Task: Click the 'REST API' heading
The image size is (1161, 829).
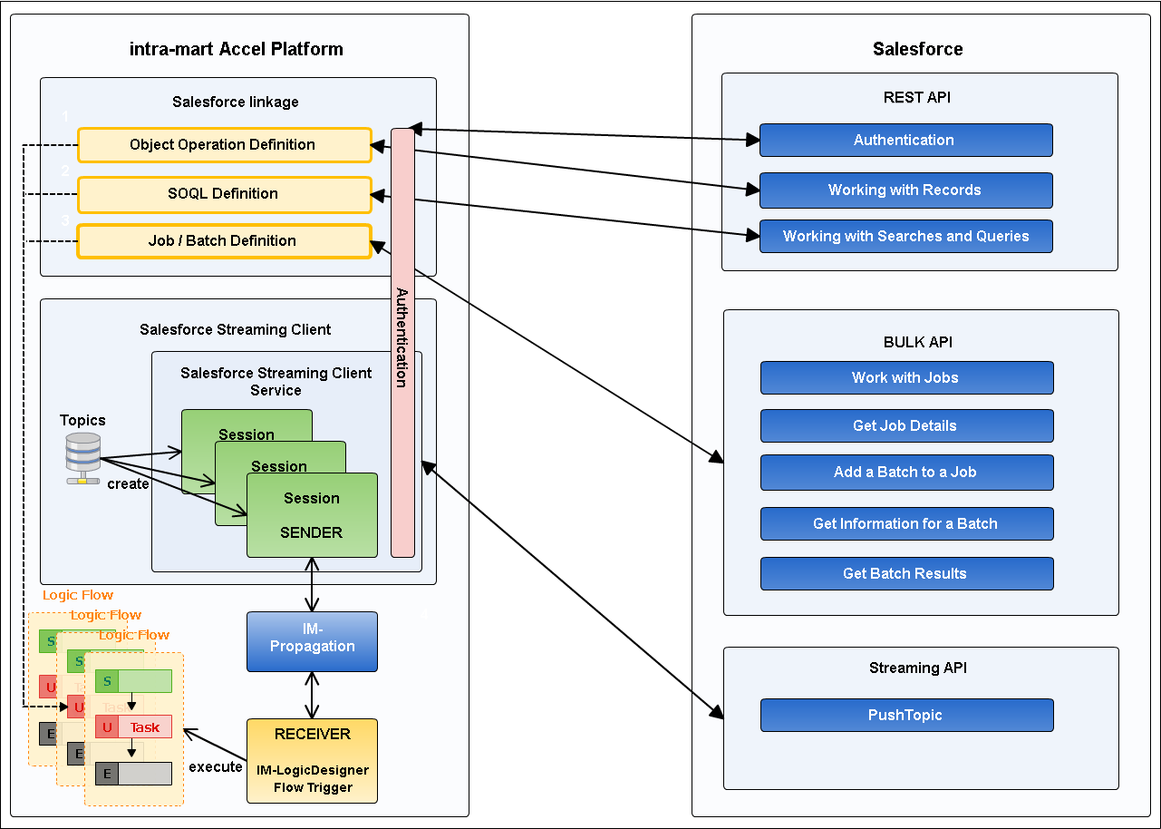Action: pos(917,97)
